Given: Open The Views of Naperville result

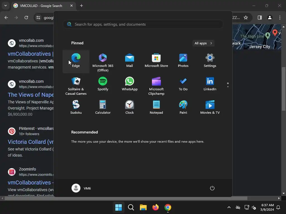Looking at the screenshot, I should pyautogui.click(x=31, y=95).
